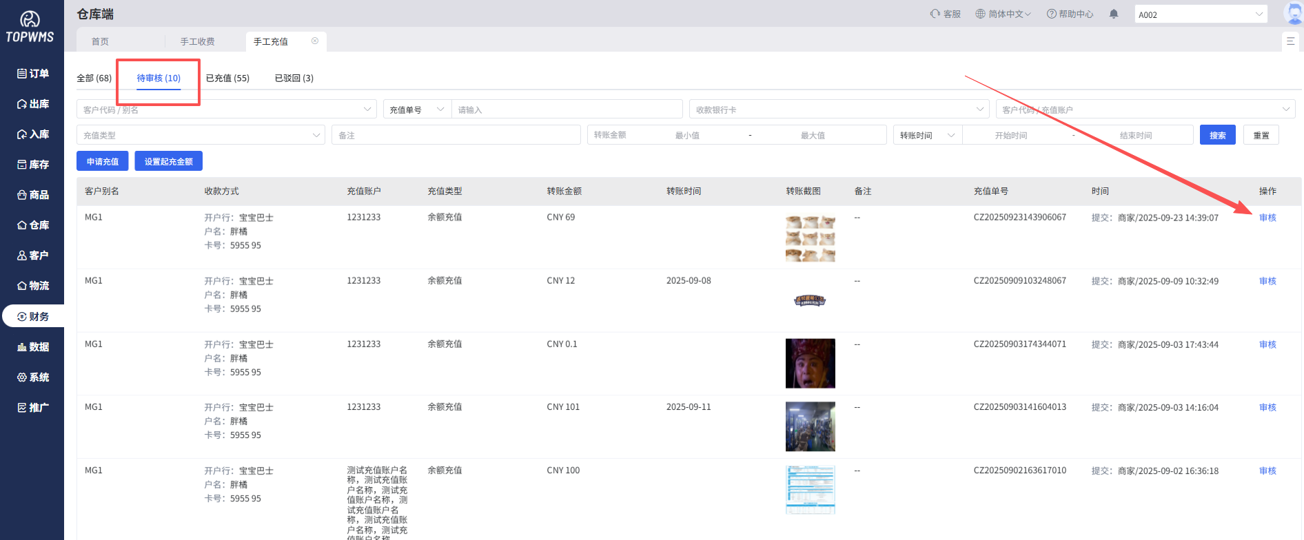
Task: Switch to the 已驳回 (3) tab
Action: [294, 79]
